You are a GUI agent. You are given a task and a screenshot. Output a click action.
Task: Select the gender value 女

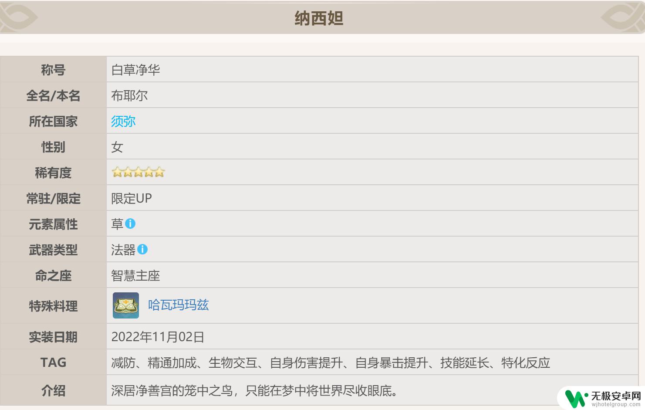[117, 147]
